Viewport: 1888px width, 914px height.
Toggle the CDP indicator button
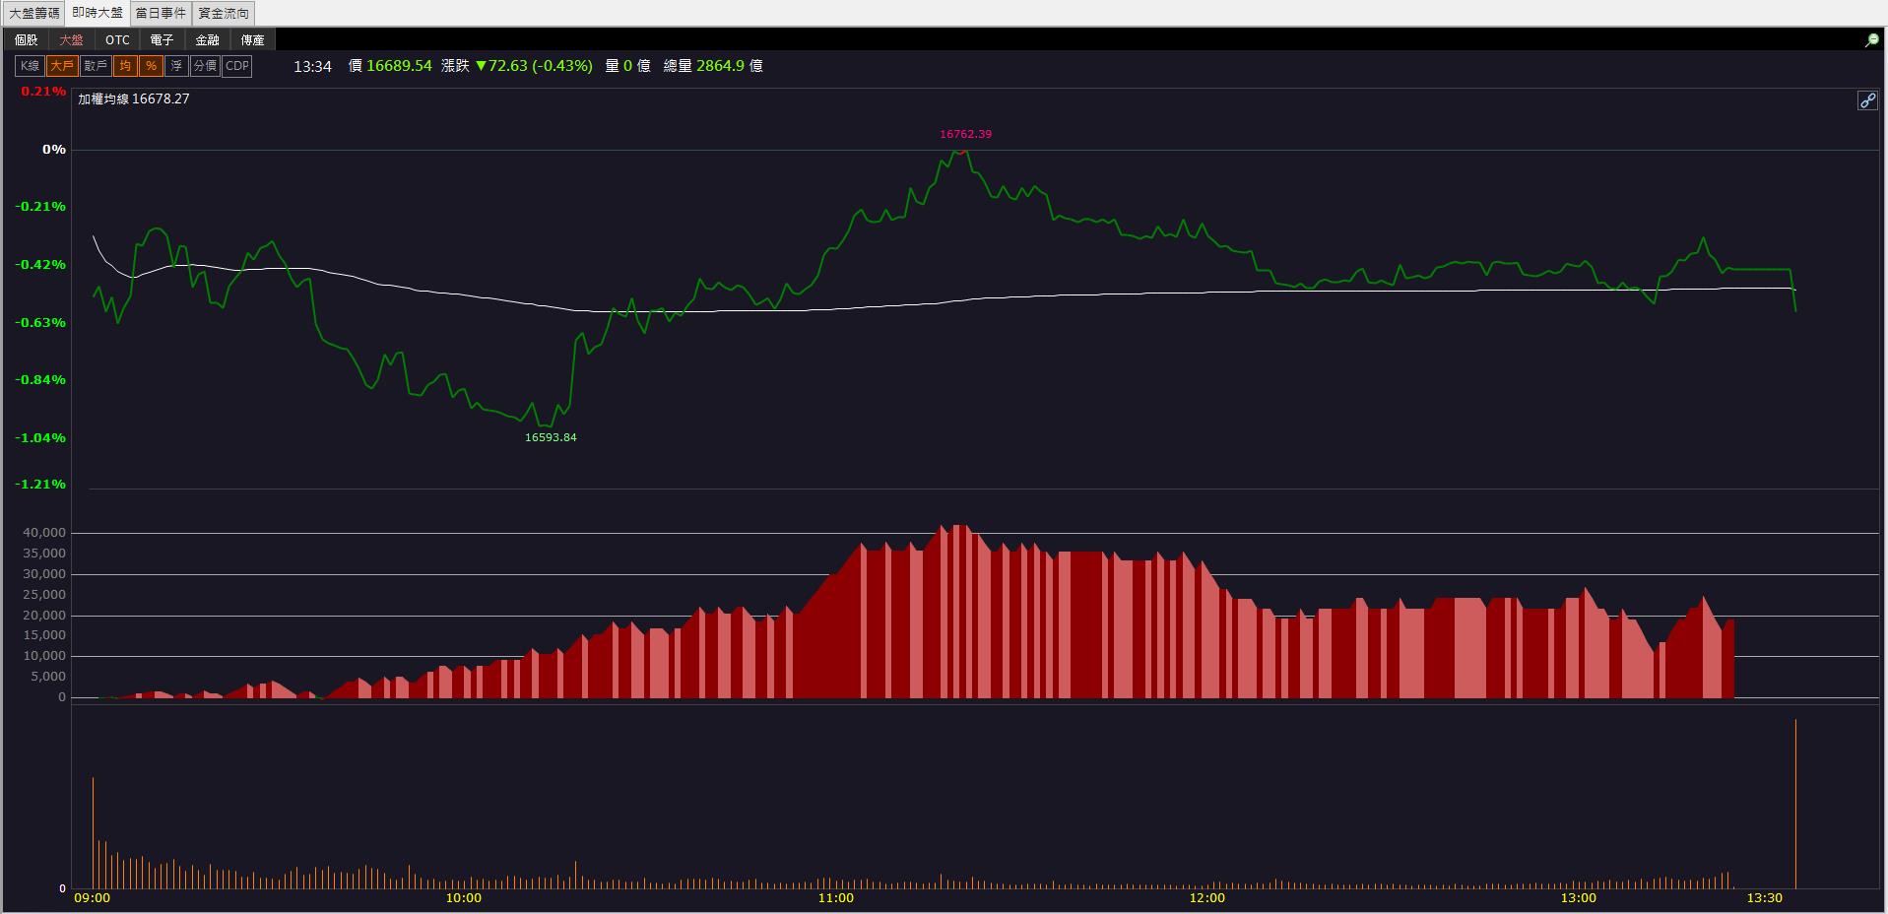237,66
